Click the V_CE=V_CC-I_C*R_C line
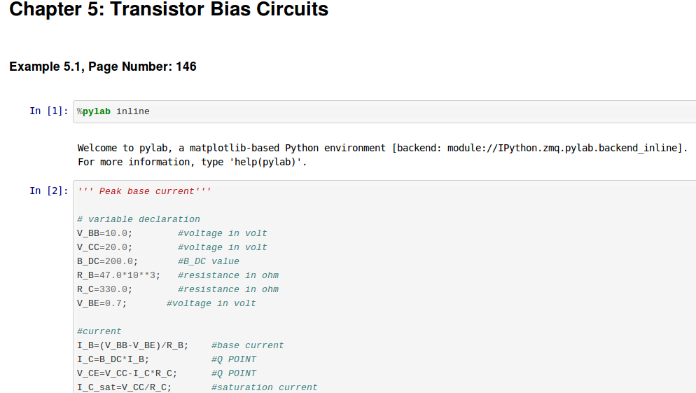The height and width of the screenshot is (393, 696). (167, 373)
